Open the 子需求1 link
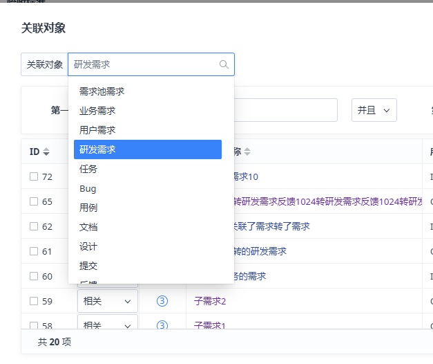Viewport: 433px width, 364px height. 210,325
